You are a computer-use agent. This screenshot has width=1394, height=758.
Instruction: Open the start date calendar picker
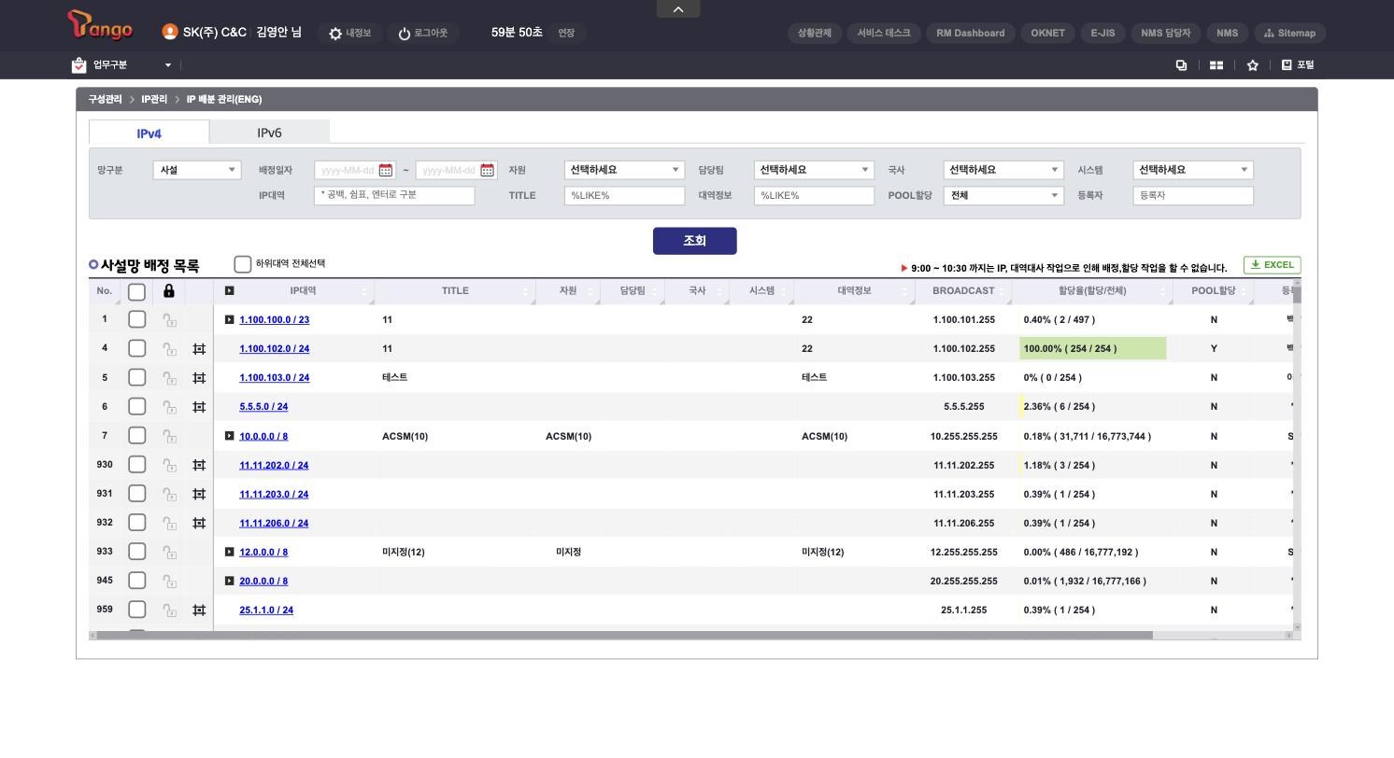click(x=386, y=170)
